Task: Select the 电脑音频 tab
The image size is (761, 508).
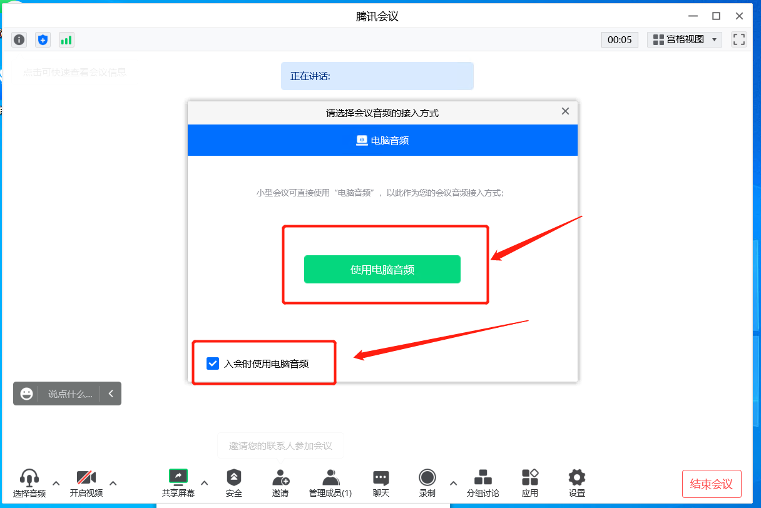Action: [382, 140]
